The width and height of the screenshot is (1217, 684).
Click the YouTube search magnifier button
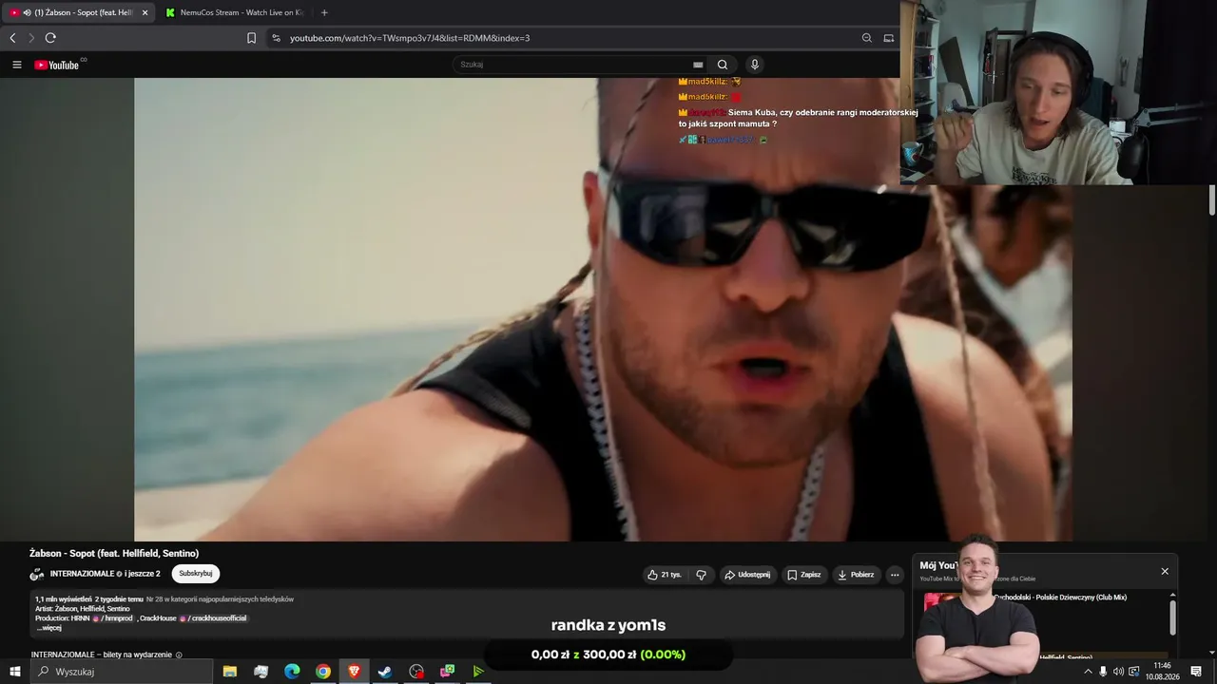[723, 65]
